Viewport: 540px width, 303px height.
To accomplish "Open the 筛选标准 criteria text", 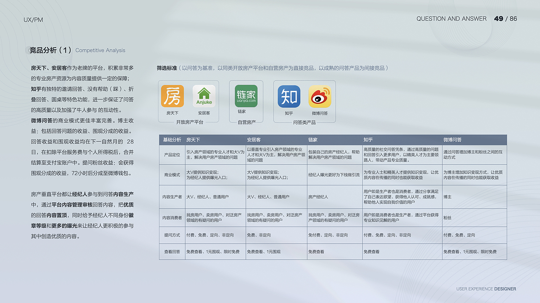I will point(166,67).
